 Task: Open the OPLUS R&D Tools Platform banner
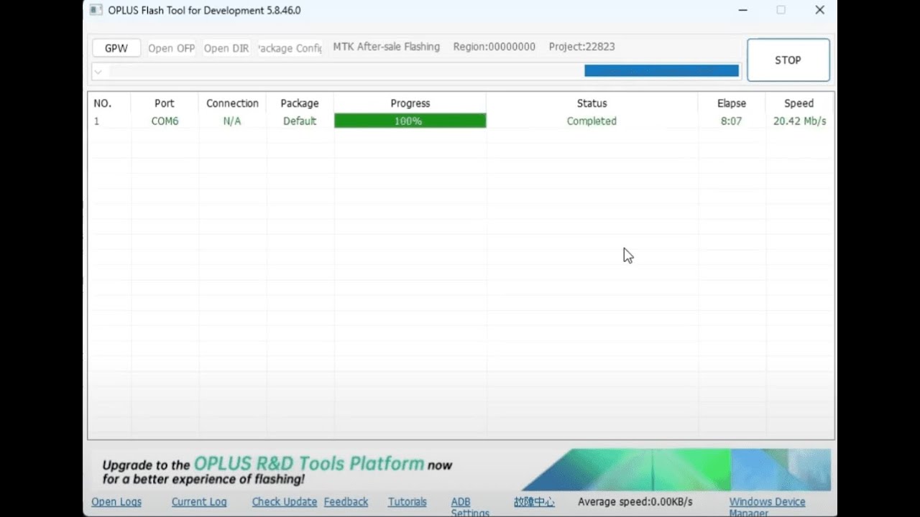(x=460, y=470)
